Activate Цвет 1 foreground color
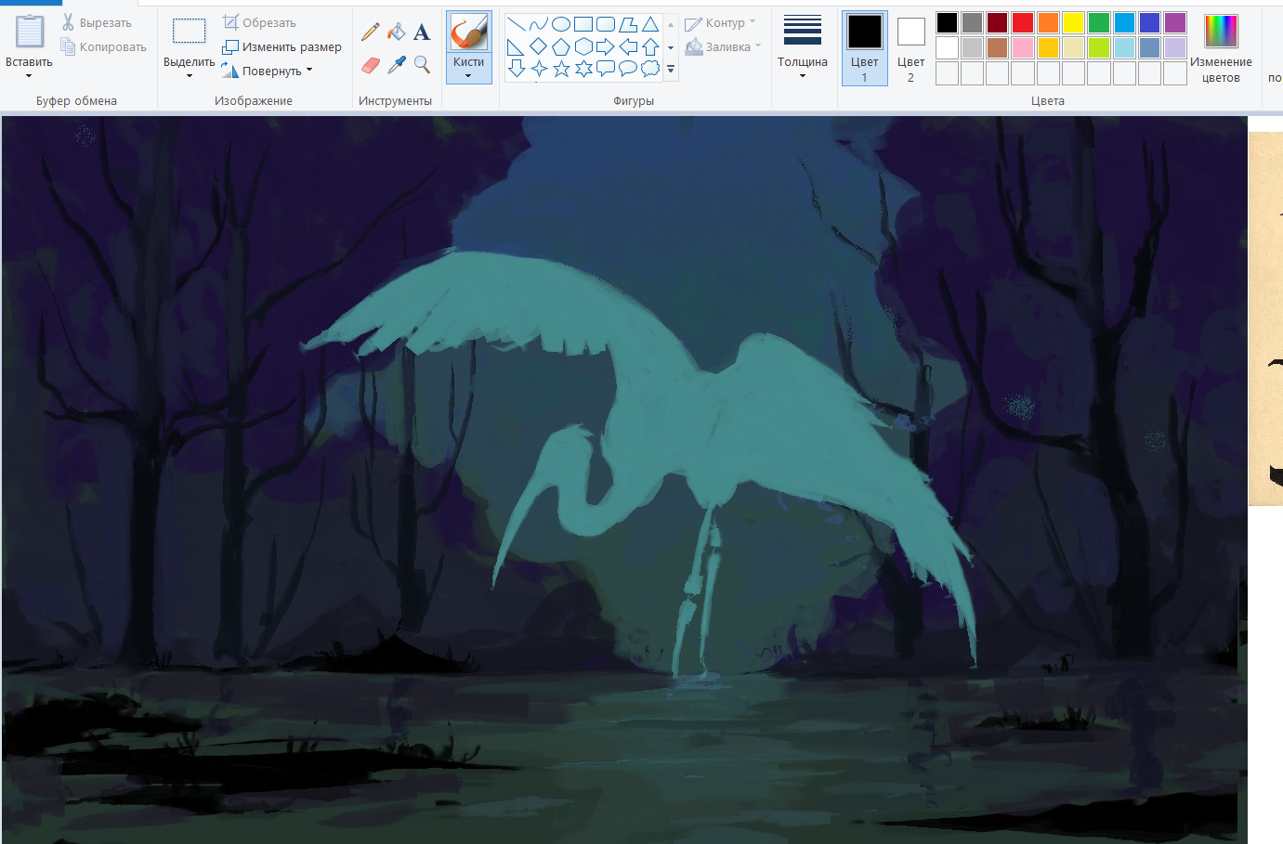The width and height of the screenshot is (1283, 844). click(864, 48)
